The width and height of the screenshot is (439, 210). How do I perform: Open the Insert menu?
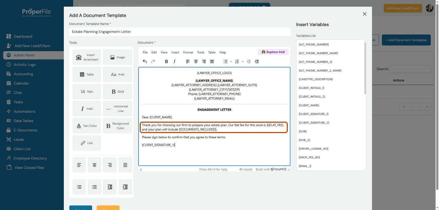click(175, 52)
